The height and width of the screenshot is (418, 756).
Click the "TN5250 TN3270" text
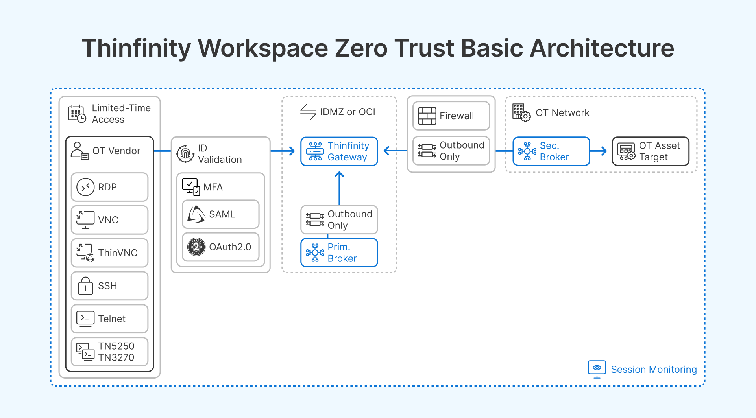click(x=116, y=352)
